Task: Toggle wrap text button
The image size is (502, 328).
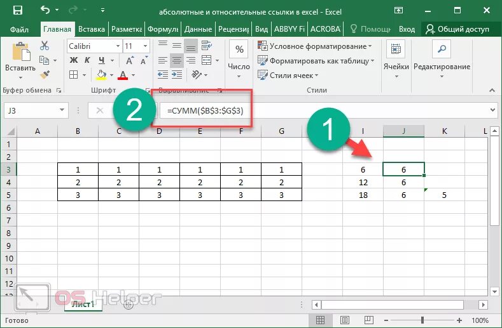Action: (207, 45)
